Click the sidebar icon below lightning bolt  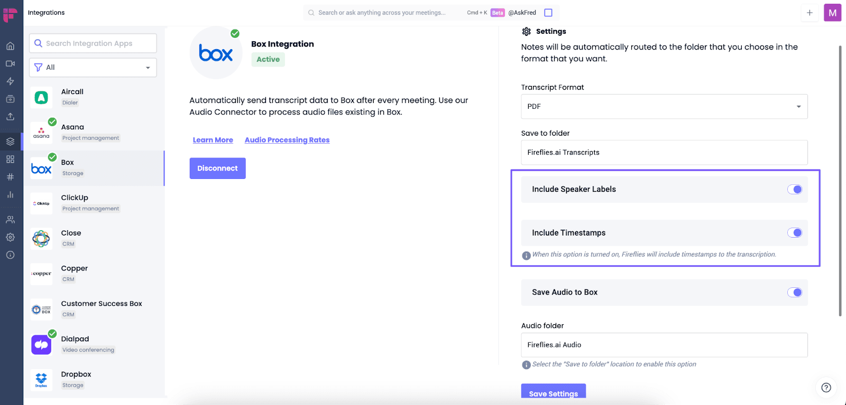(x=10, y=99)
